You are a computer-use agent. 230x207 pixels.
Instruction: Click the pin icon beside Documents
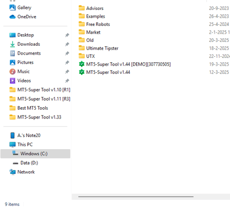pos(67,53)
